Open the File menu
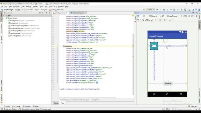 click(x=2, y=7)
